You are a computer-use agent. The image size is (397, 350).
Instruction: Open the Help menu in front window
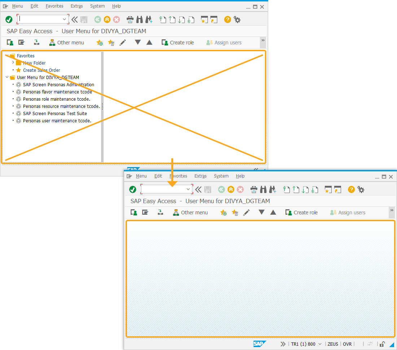(x=240, y=176)
